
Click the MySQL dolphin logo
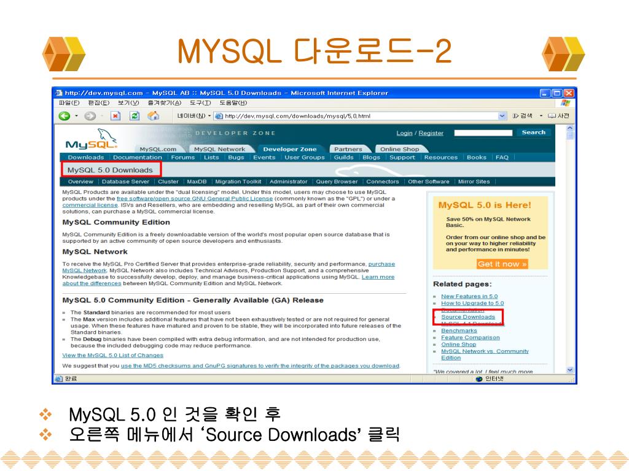92,140
